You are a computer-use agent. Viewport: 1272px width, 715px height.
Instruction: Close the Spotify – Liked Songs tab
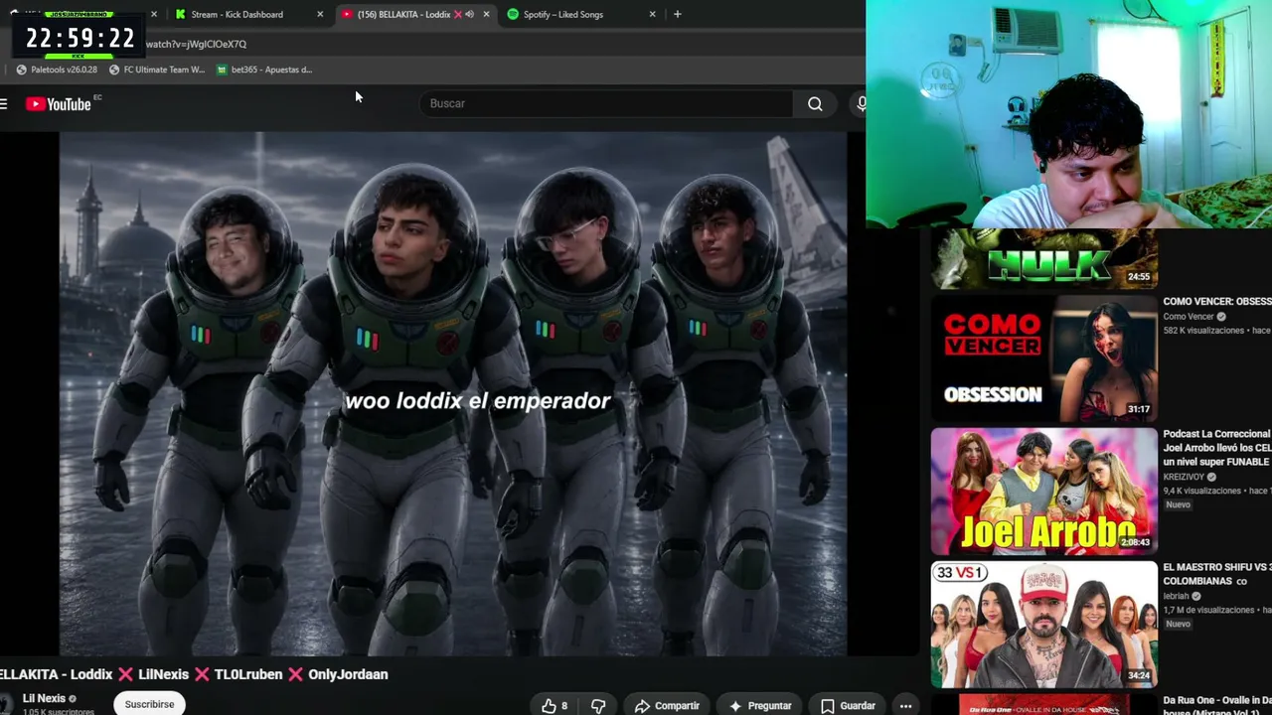click(652, 14)
